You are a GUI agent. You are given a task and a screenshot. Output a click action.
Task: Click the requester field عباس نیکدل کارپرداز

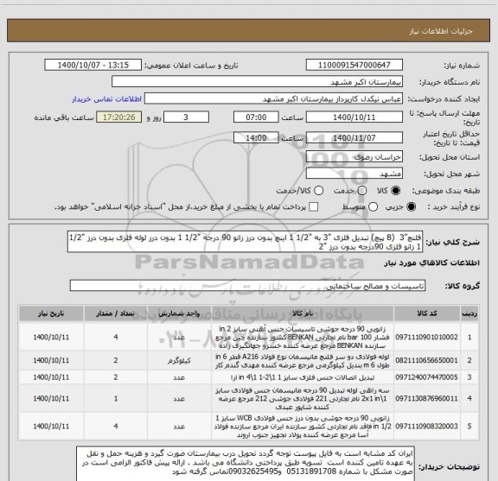point(273,98)
